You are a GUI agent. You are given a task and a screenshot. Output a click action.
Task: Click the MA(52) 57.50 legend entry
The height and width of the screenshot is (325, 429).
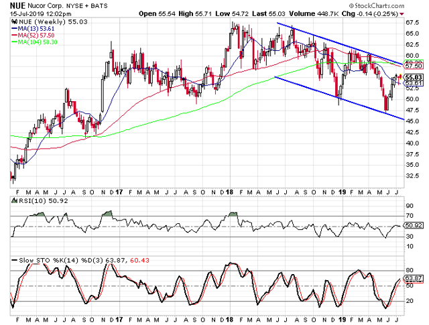(x=33, y=36)
